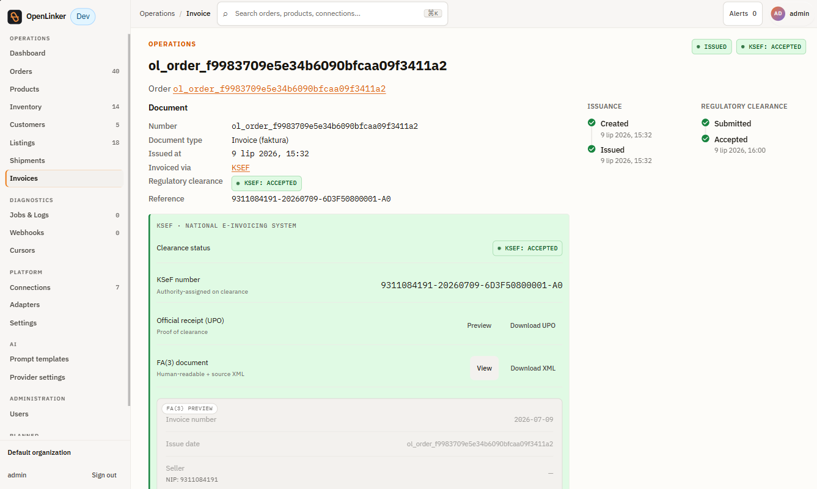This screenshot has height=489, width=817.
Task: Open Users administration
Action: [64, 414]
